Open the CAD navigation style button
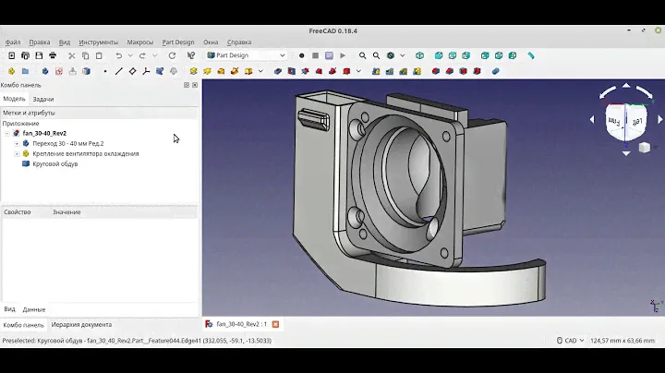Viewport: 665px width, 373px height. [x=568, y=341]
